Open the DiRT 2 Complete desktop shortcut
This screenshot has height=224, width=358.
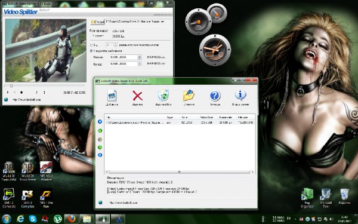pyautogui.click(x=9, y=198)
